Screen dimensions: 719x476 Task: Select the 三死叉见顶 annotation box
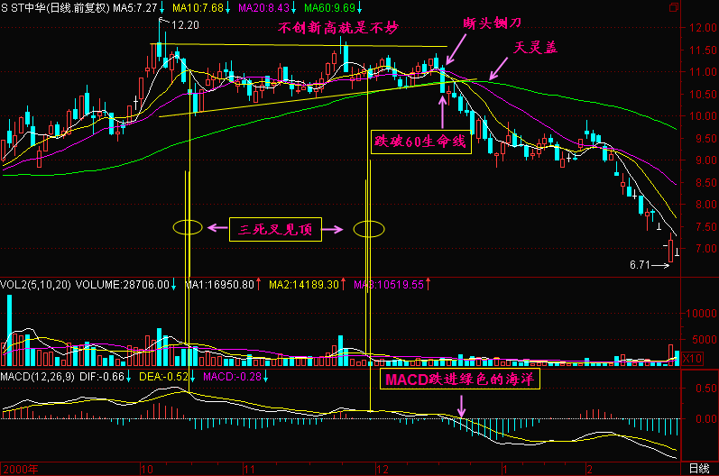point(275,230)
